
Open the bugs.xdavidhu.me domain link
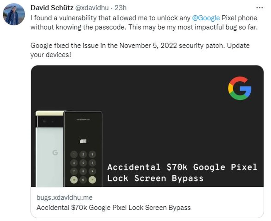click(65, 198)
